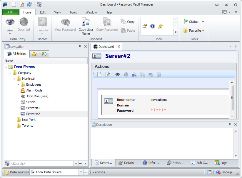The width and height of the screenshot is (242, 178).
Task: Open the Tools menu tab
Action: coord(73,12)
